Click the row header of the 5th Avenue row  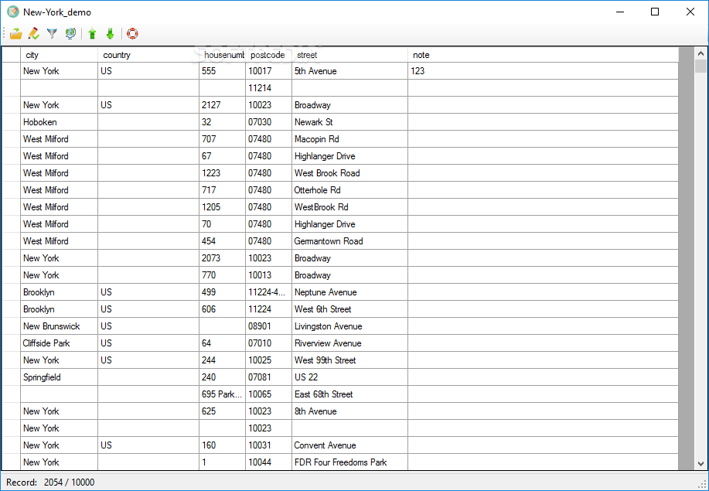12,71
